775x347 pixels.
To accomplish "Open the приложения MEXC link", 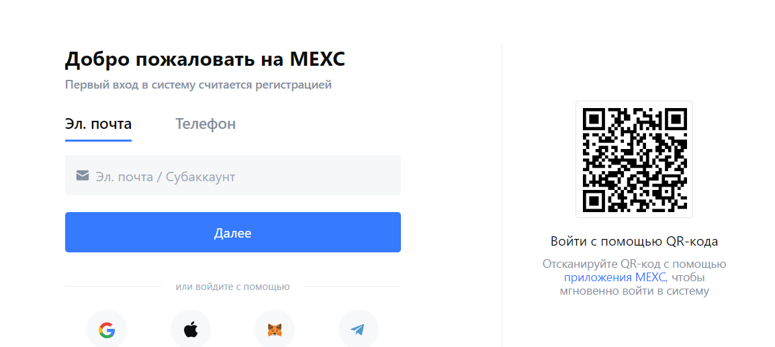I will [615, 277].
